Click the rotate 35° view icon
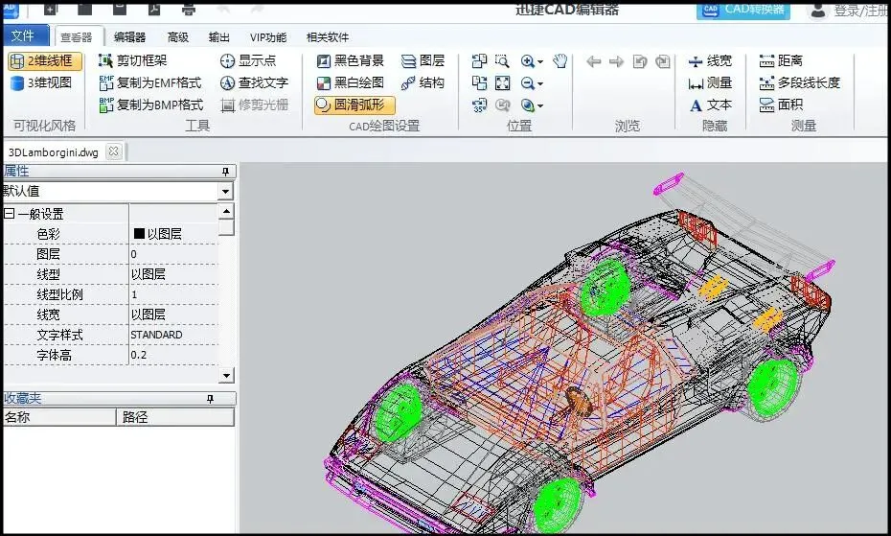Image resolution: width=891 pixels, height=536 pixels. coord(480,105)
